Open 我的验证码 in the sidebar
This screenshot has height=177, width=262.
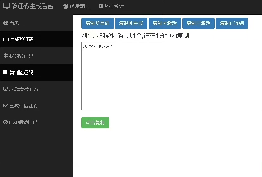click(x=36, y=56)
